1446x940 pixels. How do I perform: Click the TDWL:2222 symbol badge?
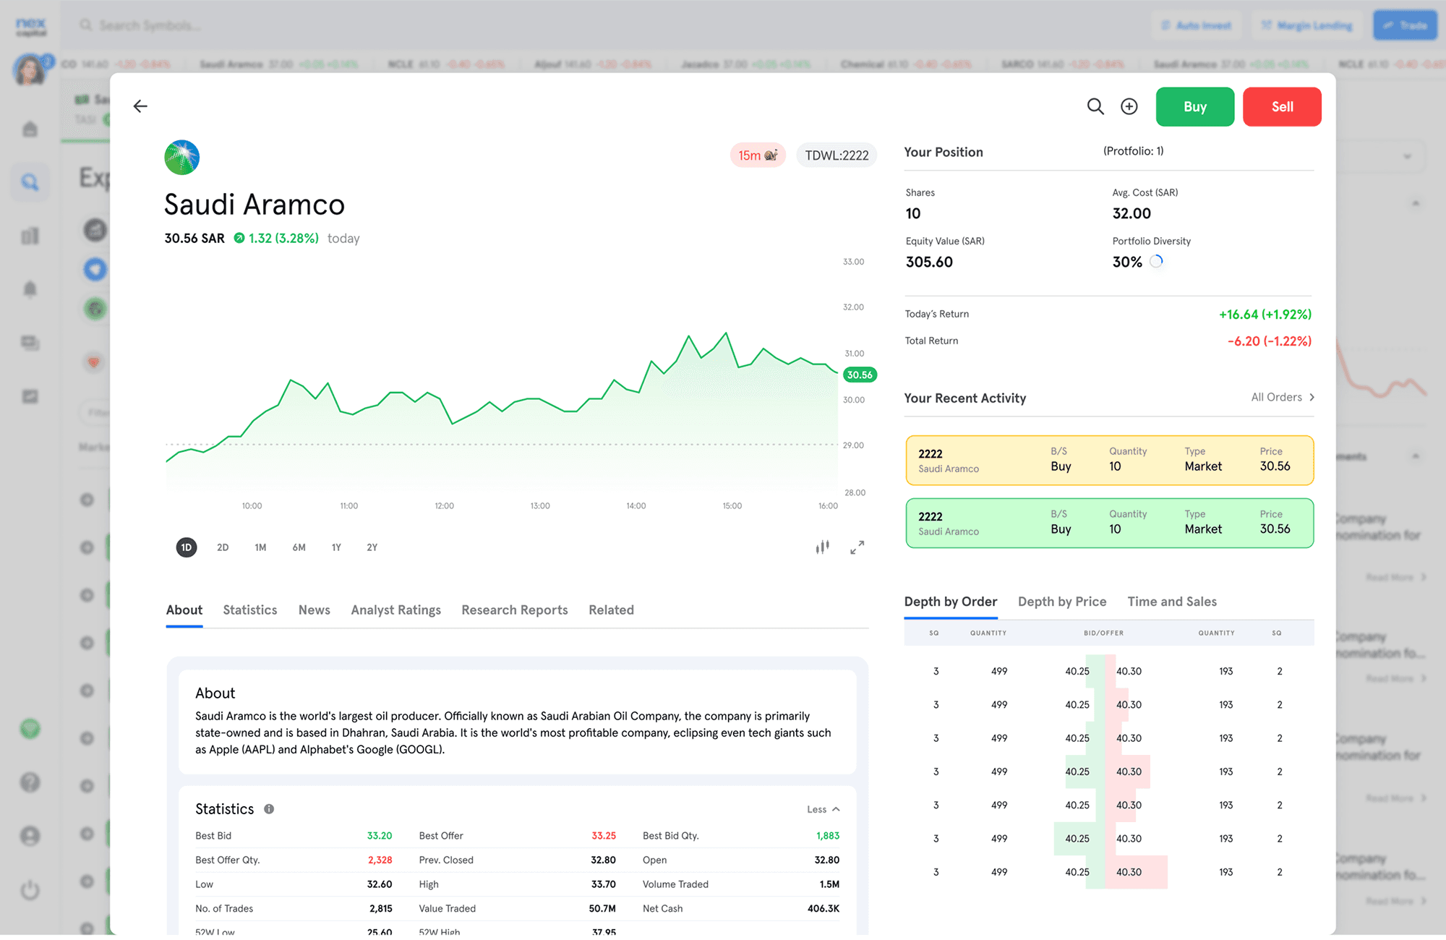click(x=837, y=155)
